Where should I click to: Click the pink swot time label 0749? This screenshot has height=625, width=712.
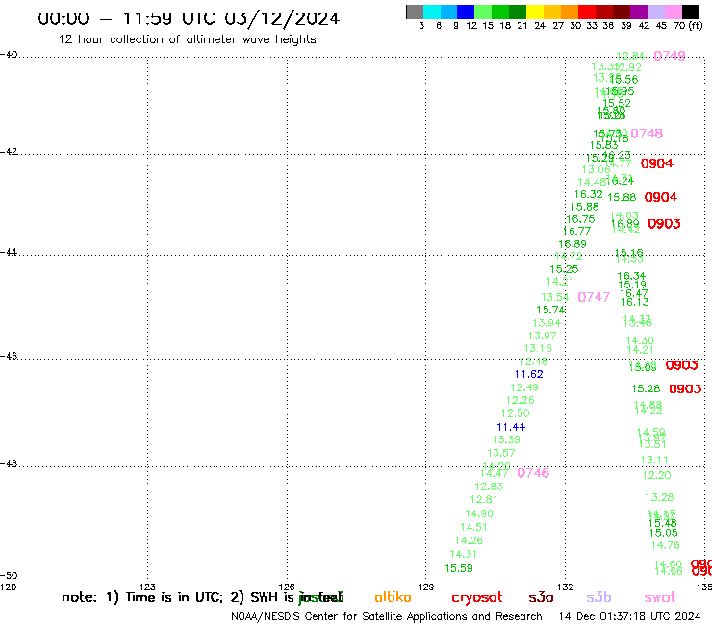tap(670, 56)
